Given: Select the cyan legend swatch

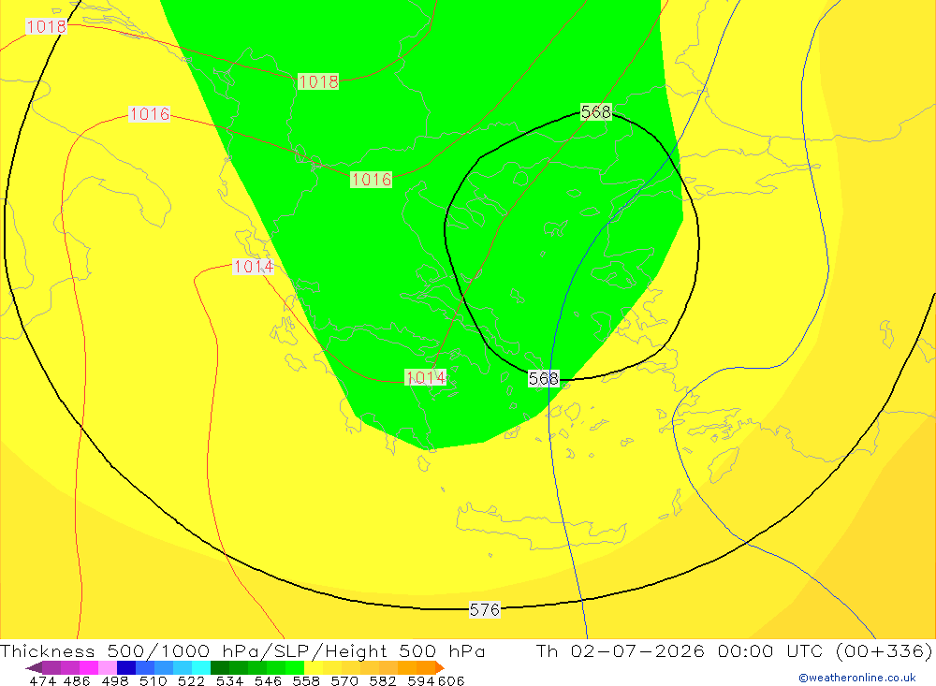Looking at the screenshot, I should (201, 668).
